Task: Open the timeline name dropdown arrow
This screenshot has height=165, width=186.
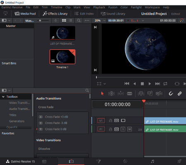Action: click(143, 21)
